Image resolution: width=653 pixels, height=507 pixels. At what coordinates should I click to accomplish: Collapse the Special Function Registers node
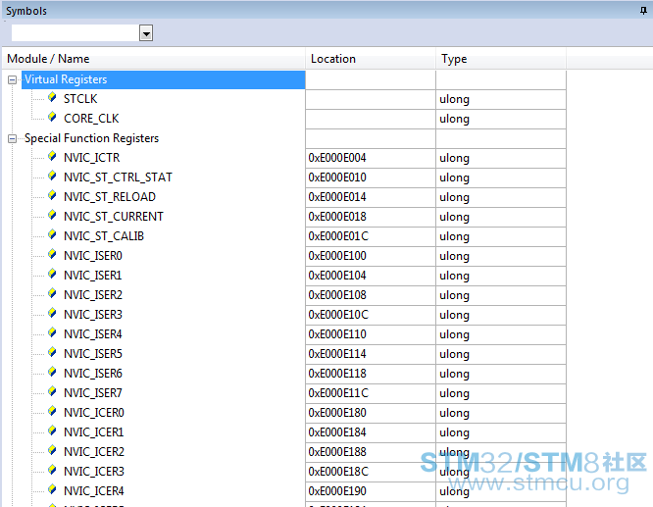[x=12, y=138]
